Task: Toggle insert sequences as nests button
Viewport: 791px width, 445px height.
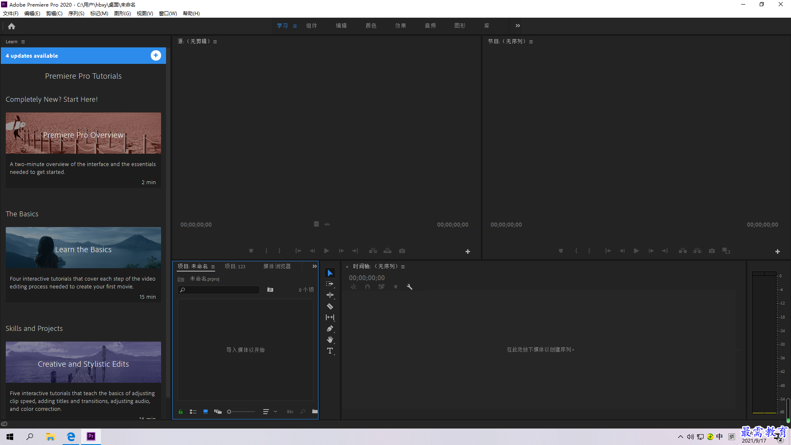Action: click(x=353, y=287)
